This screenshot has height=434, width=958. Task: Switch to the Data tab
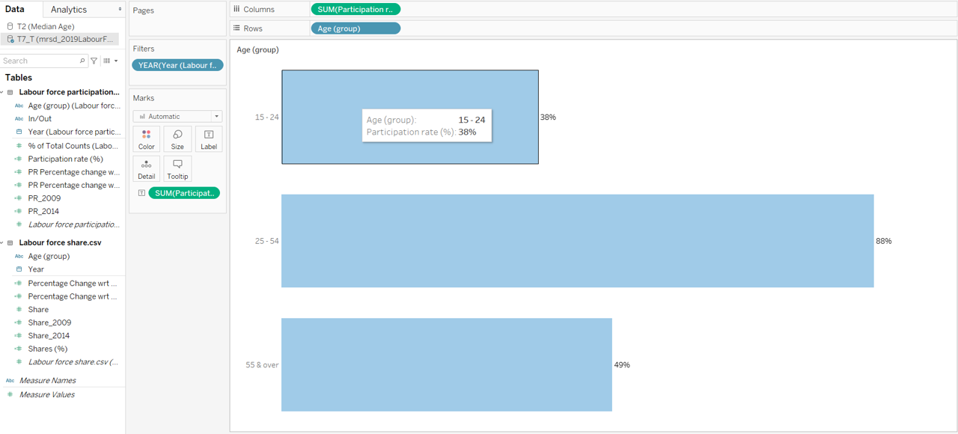(15, 10)
